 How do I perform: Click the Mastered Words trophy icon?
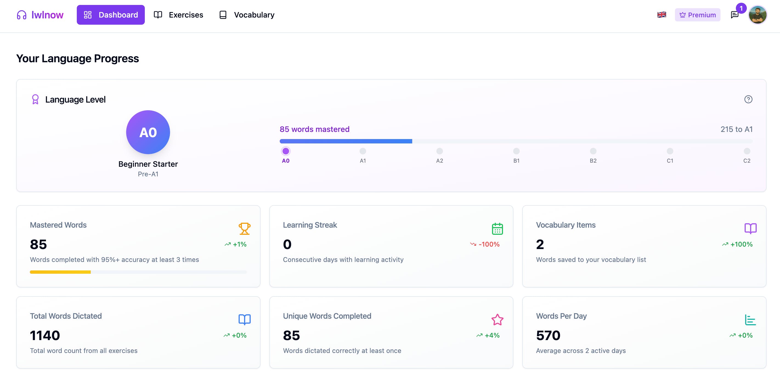coord(244,228)
